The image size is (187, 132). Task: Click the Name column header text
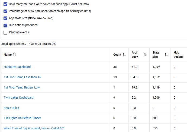(x=8, y=55)
